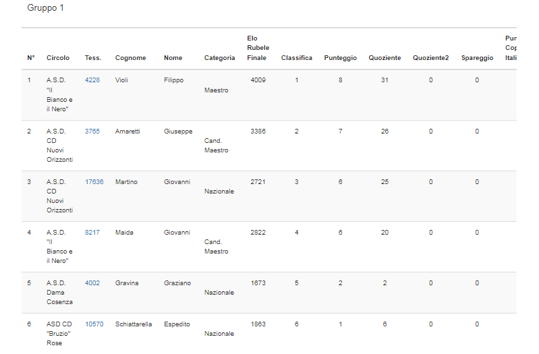Click tessera link 4002
Screen dimensions: 539x354
point(92,283)
